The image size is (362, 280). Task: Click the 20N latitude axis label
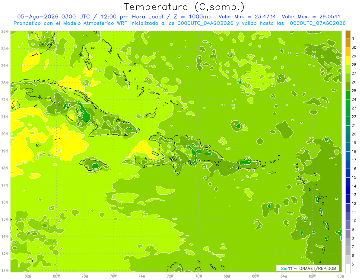(4, 134)
